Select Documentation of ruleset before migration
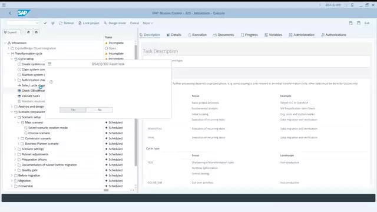 coord(49,165)
